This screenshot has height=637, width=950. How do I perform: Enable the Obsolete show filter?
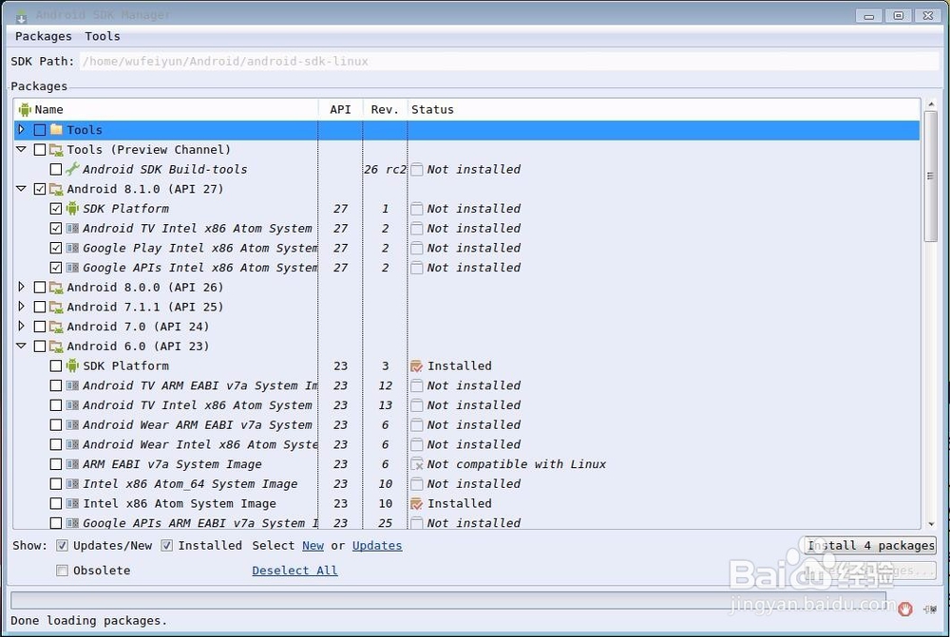62,571
